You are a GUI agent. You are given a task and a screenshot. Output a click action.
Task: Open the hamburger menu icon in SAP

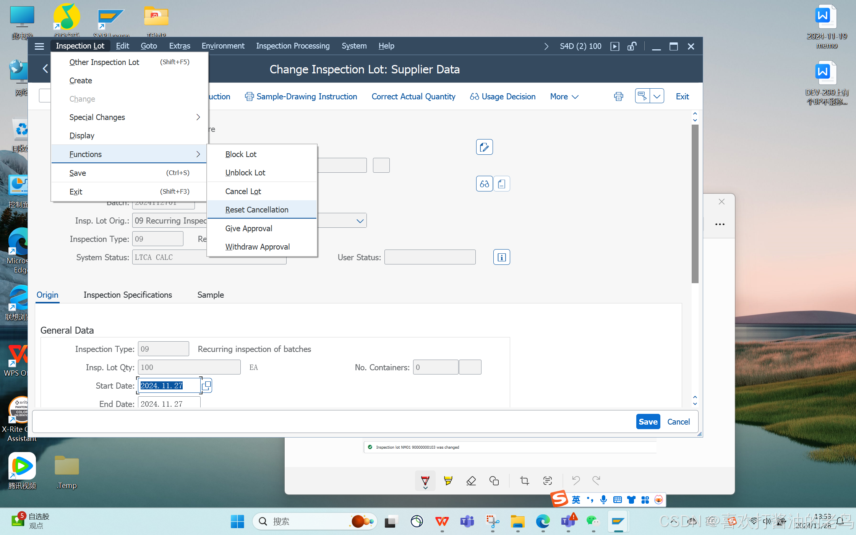pos(39,46)
